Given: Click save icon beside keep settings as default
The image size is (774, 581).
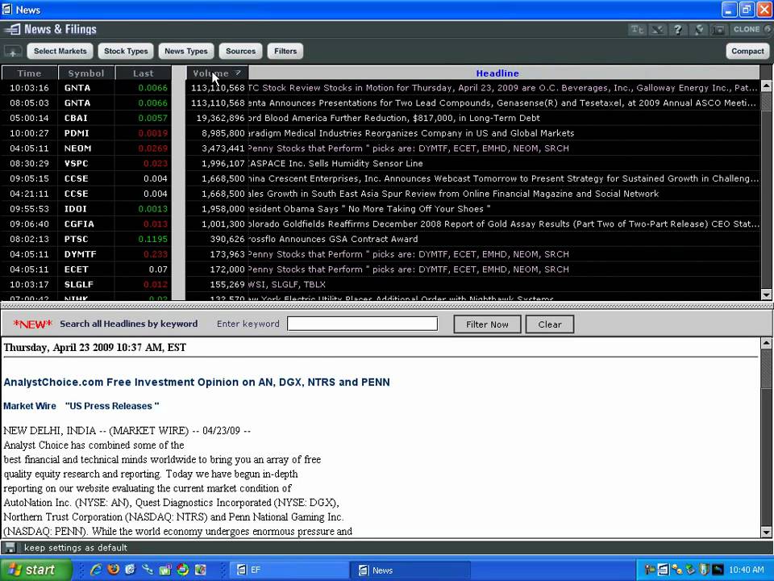Looking at the screenshot, I should (x=10, y=547).
